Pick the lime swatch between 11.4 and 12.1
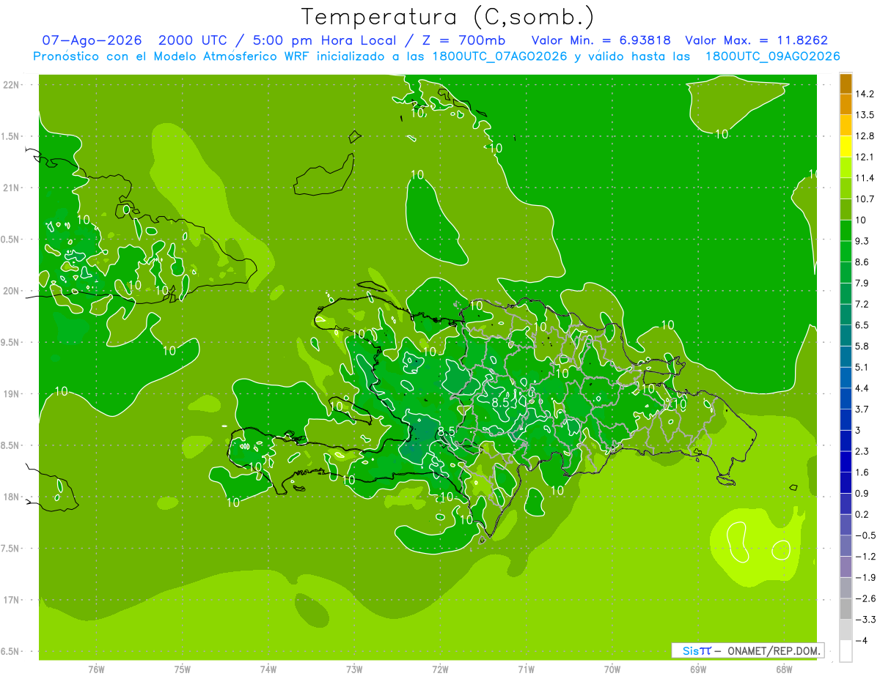880x679 pixels. click(x=846, y=168)
